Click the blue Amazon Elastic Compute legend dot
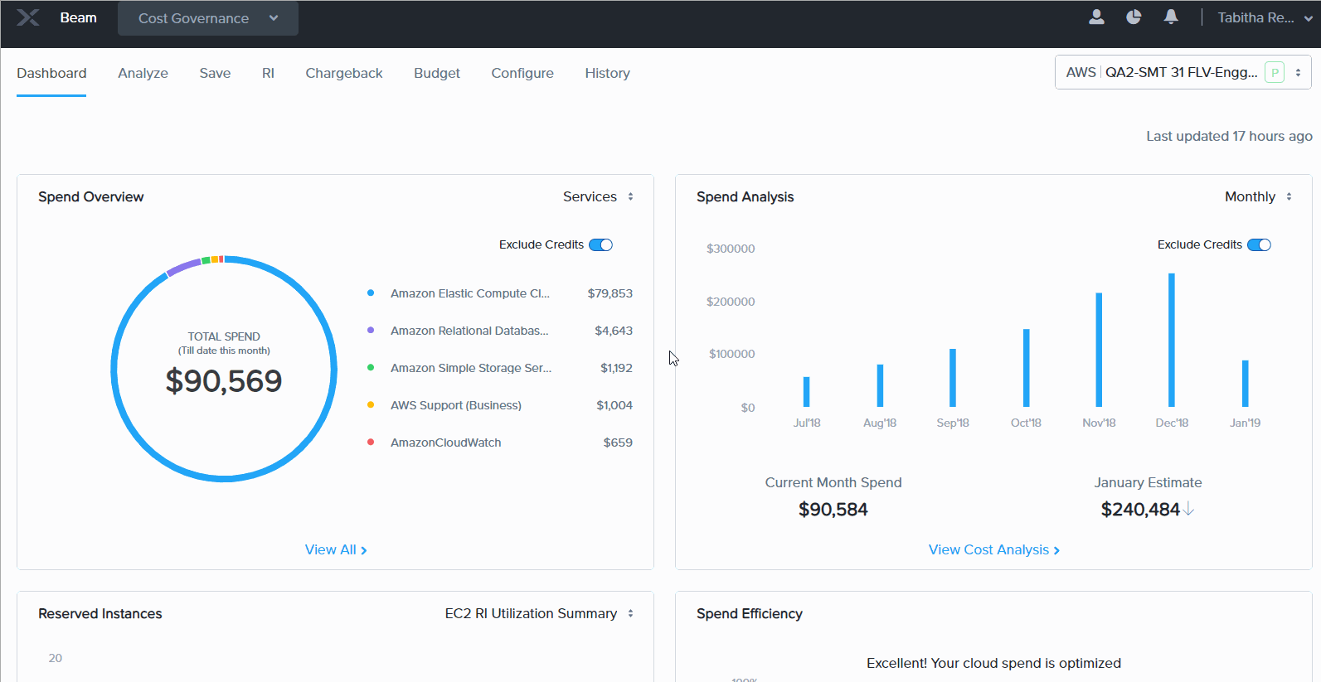This screenshot has width=1321, height=682. [371, 293]
